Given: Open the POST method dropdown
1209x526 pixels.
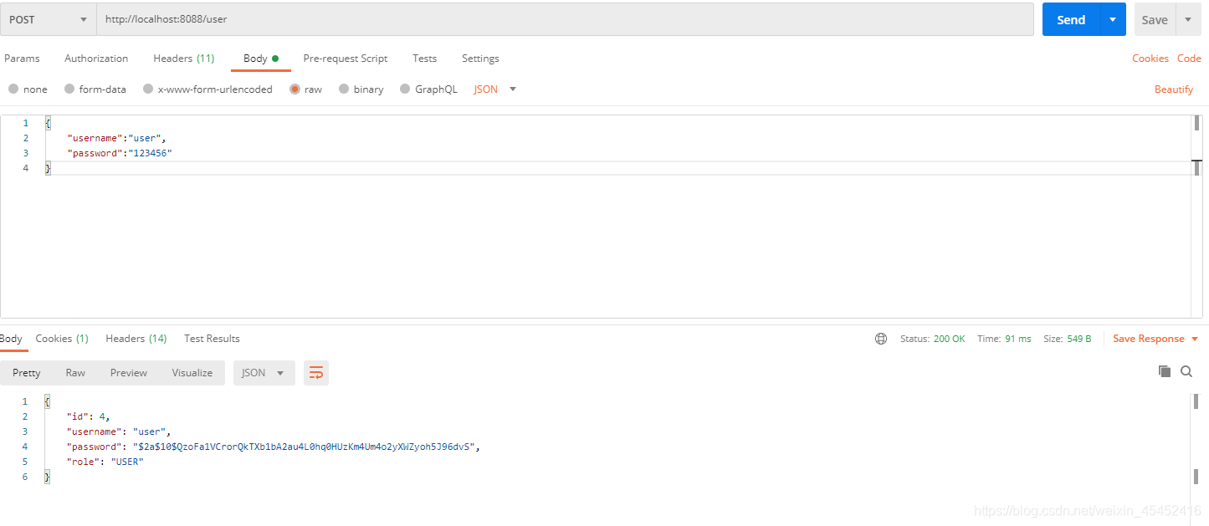Looking at the screenshot, I should [x=49, y=19].
